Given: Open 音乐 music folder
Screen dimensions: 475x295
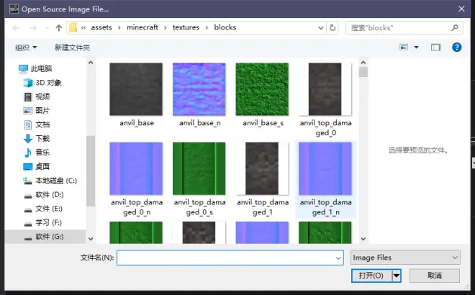Looking at the screenshot, I should click(37, 153).
